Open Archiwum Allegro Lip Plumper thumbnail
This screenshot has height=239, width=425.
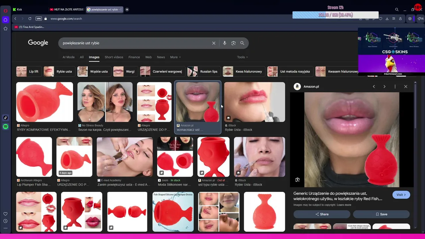[34, 157]
